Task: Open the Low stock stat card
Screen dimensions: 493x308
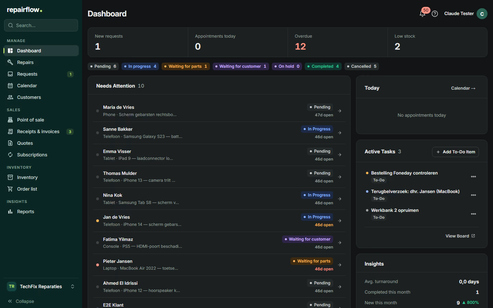Action: click(x=437, y=42)
